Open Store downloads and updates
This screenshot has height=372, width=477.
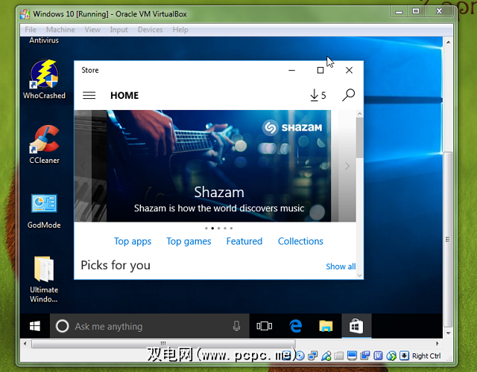pyautogui.click(x=318, y=95)
